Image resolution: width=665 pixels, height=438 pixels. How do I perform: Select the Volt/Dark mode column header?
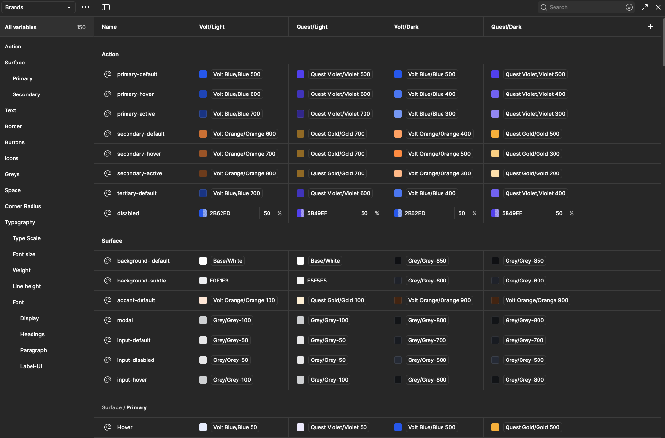[406, 27]
